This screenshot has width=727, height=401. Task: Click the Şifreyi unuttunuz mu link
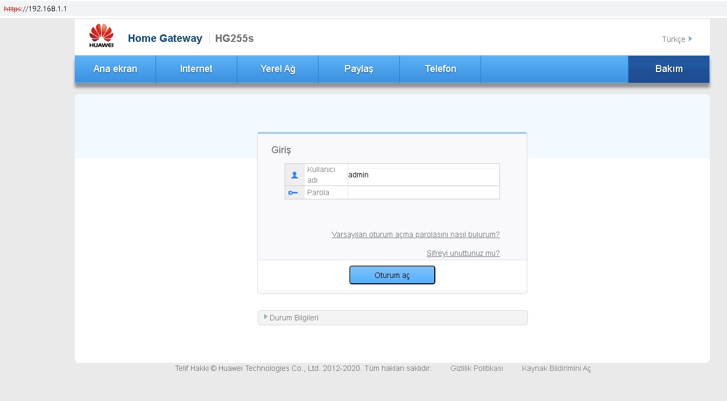tap(463, 253)
